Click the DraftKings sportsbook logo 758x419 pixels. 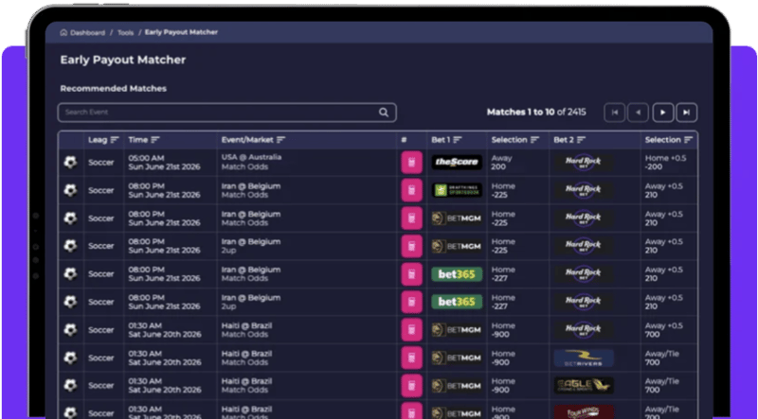pos(457,190)
